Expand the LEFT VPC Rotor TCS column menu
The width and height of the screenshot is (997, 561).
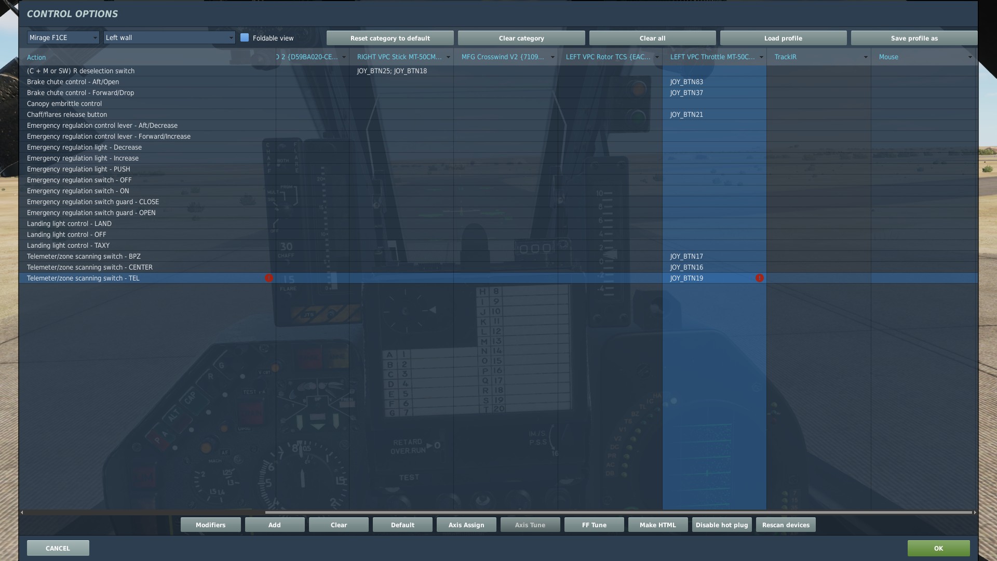(657, 57)
